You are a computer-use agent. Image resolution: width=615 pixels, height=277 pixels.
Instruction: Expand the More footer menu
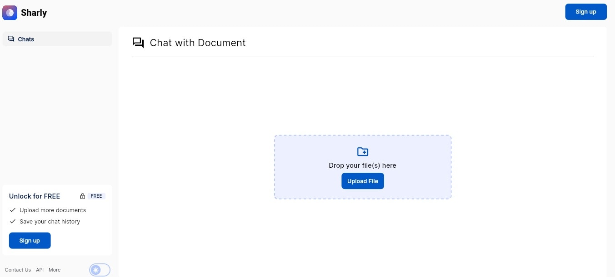pyautogui.click(x=55, y=270)
